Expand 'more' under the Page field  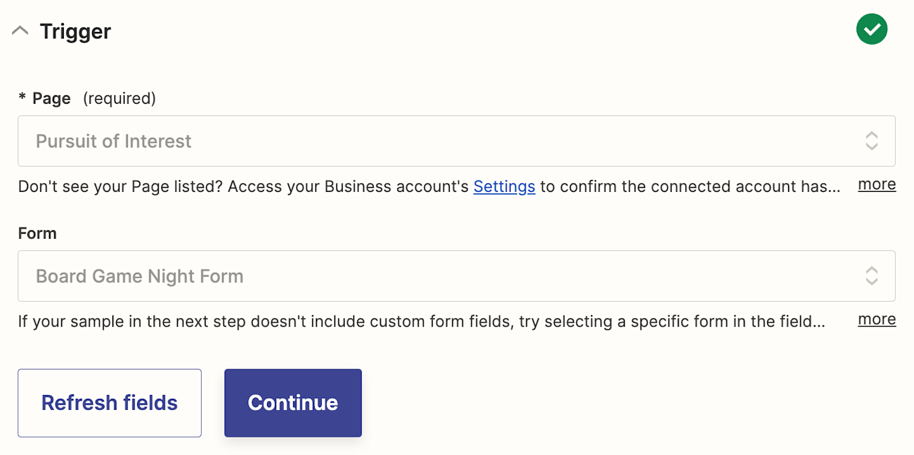click(x=876, y=185)
